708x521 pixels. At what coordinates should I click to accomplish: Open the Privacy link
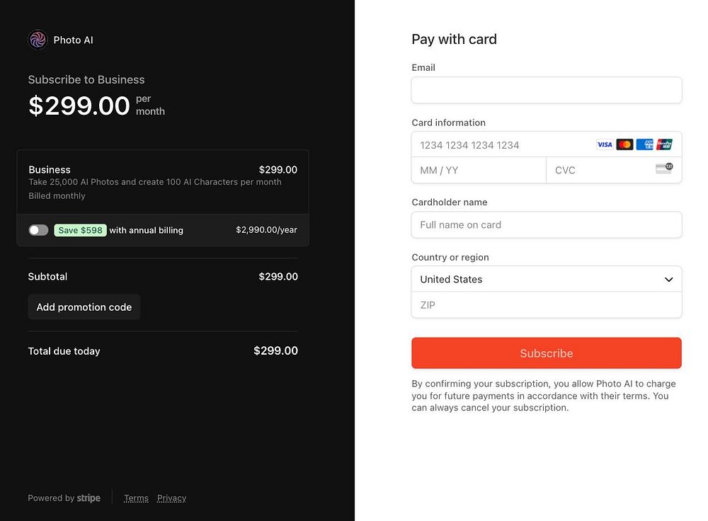coord(171,498)
